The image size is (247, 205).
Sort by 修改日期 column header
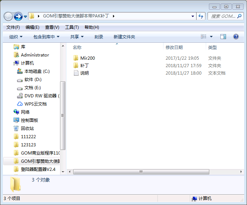174,47
